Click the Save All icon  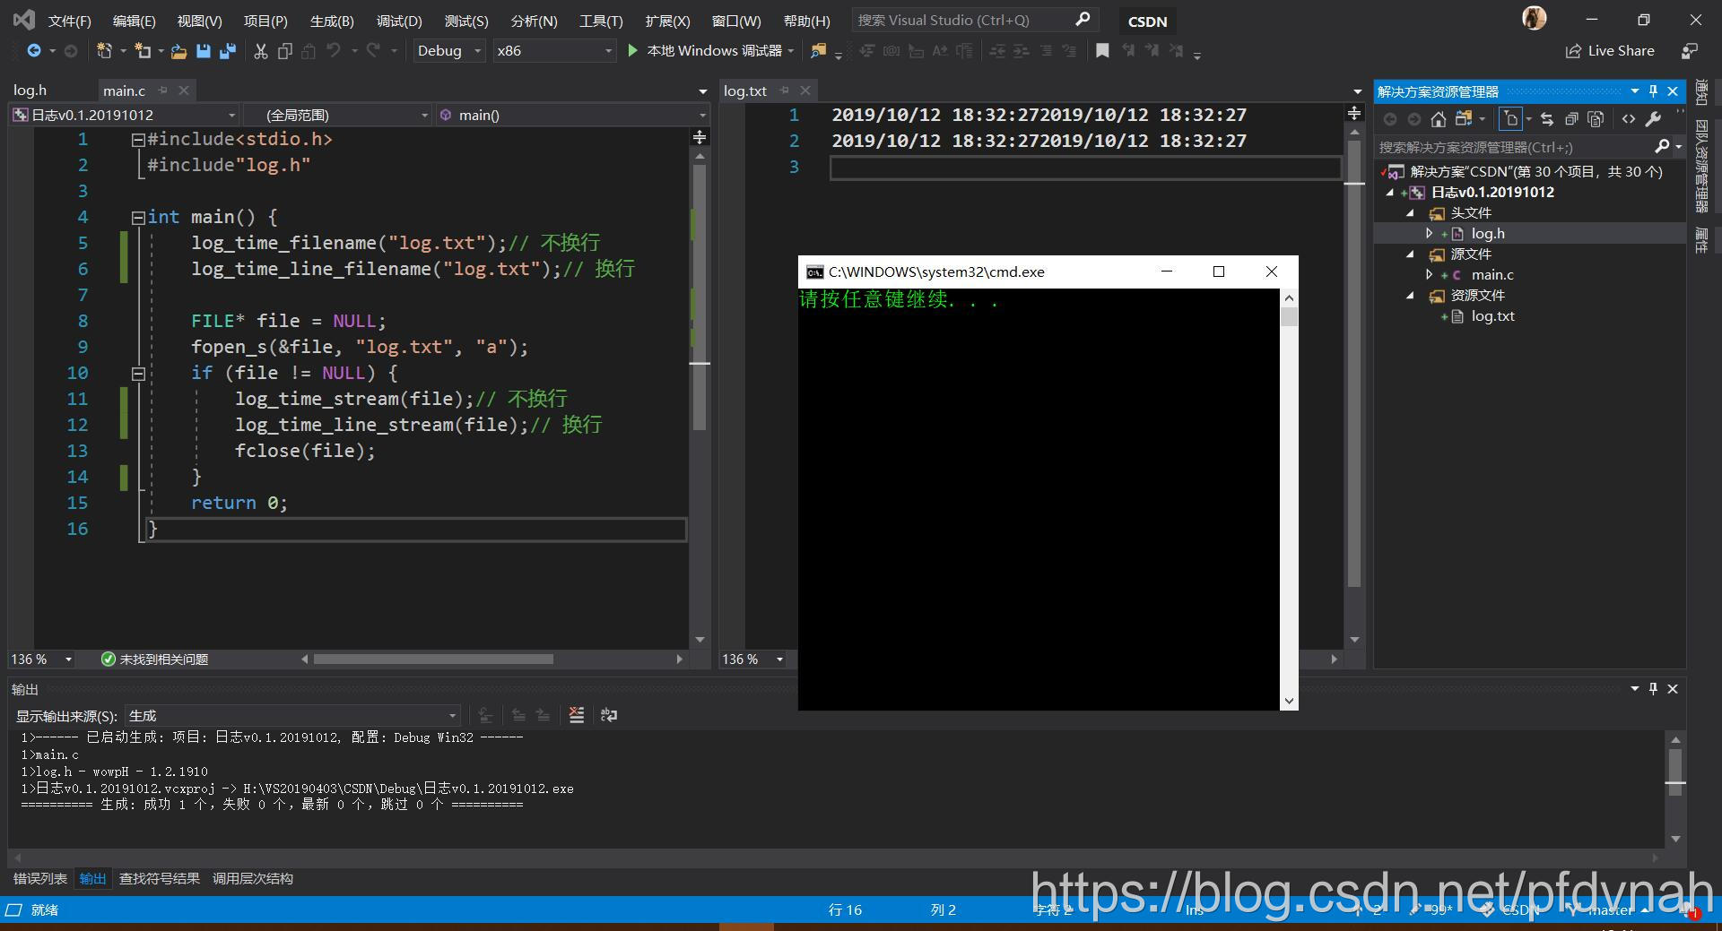pos(228,51)
